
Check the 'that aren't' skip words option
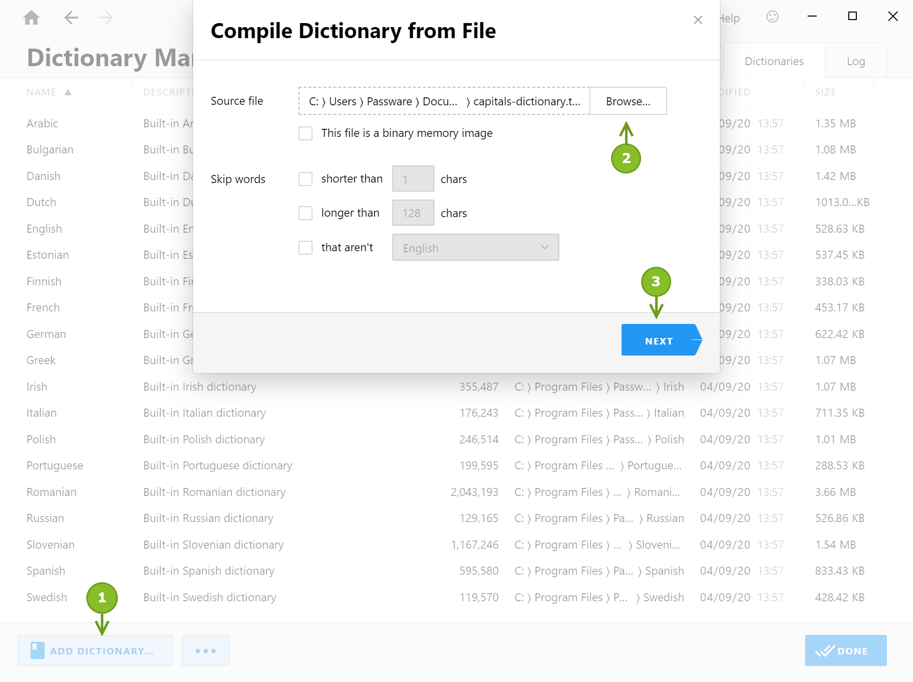click(x=306, y=247)
